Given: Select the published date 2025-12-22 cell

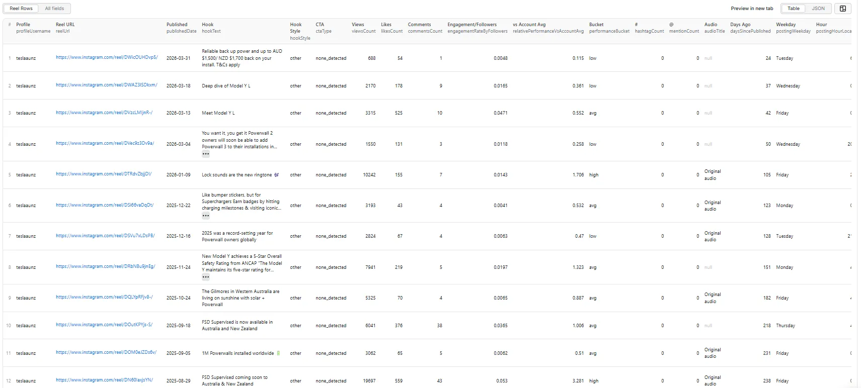Looking at the screenshot, I should (179, 206).
